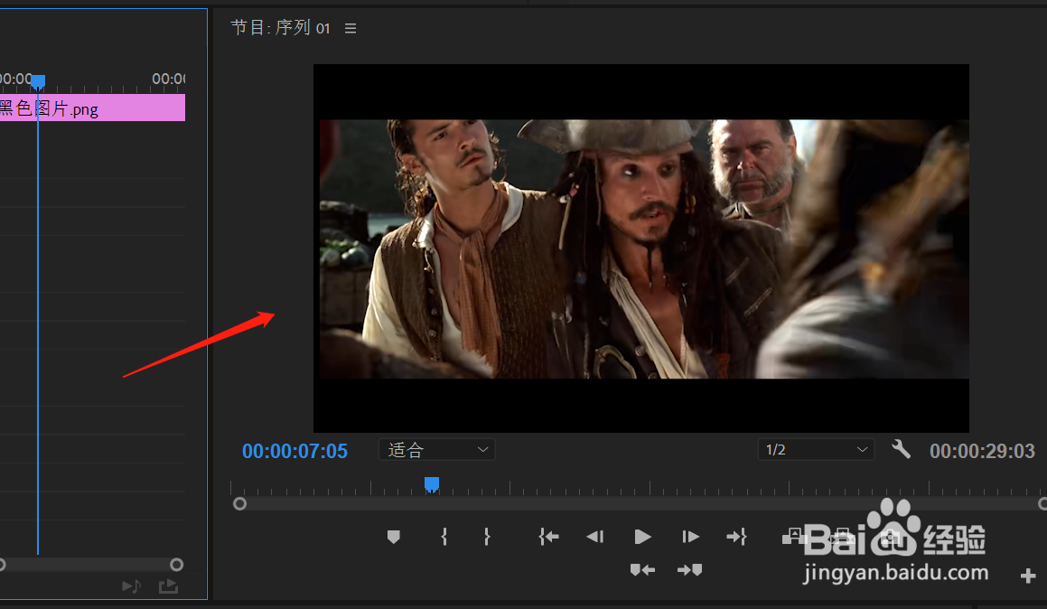Screen dimensions: 1047x609
Task: Click the Mark In brace icon
Action: point(444,536)
